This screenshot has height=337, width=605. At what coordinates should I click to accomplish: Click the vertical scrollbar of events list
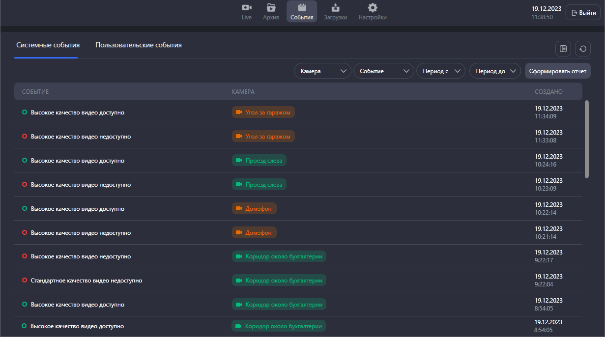click(586, 140)
